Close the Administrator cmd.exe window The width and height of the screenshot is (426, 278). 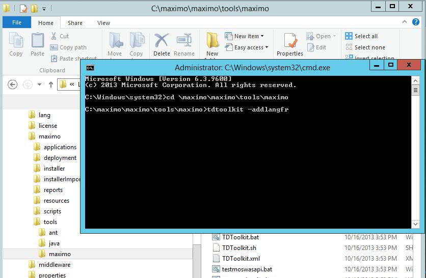pyautogui.click(x=409, y=65)
